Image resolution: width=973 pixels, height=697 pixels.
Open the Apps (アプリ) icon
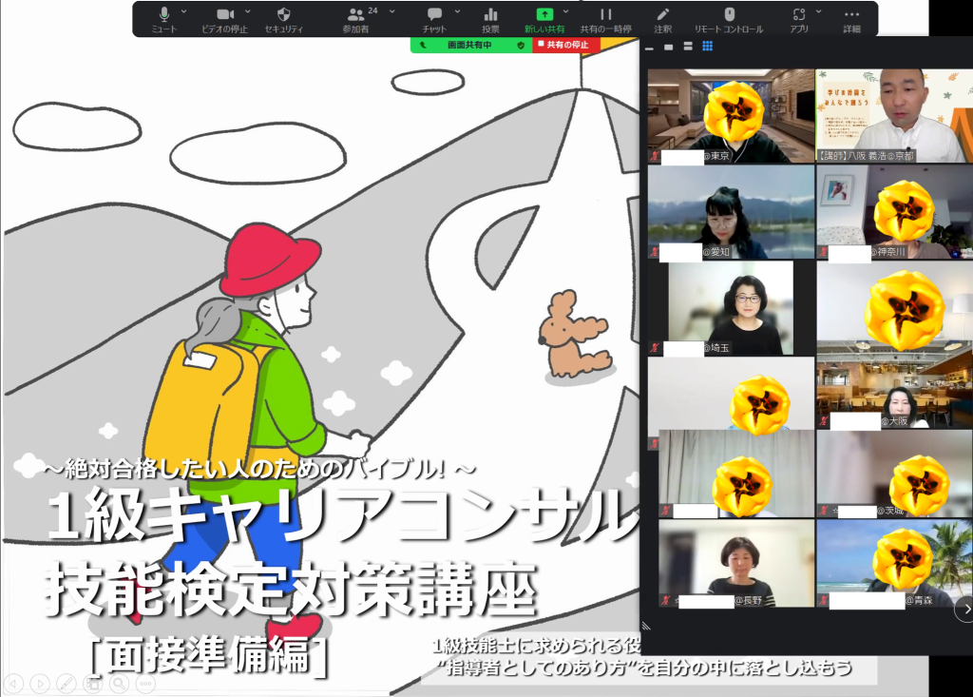[x=798, y=15]
